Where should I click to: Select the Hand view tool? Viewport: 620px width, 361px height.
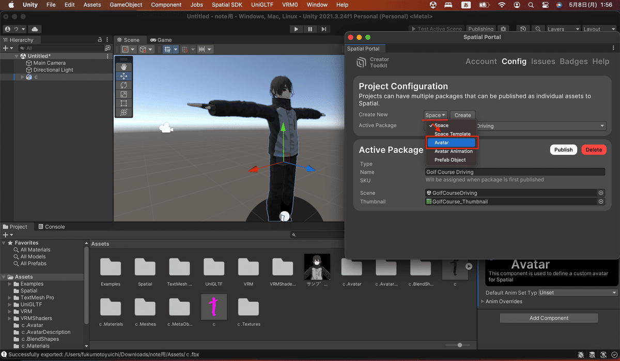pos(123,67)
